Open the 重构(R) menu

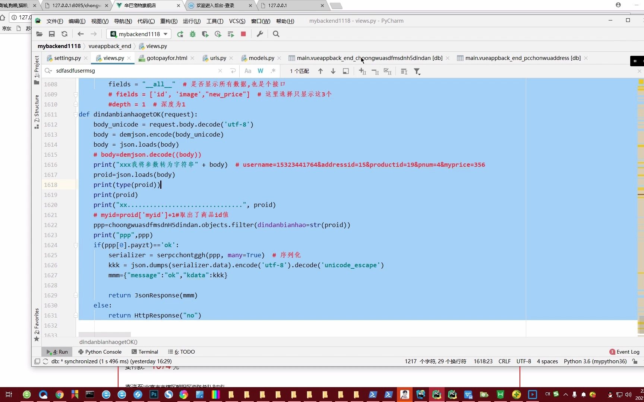click(169, 21)
